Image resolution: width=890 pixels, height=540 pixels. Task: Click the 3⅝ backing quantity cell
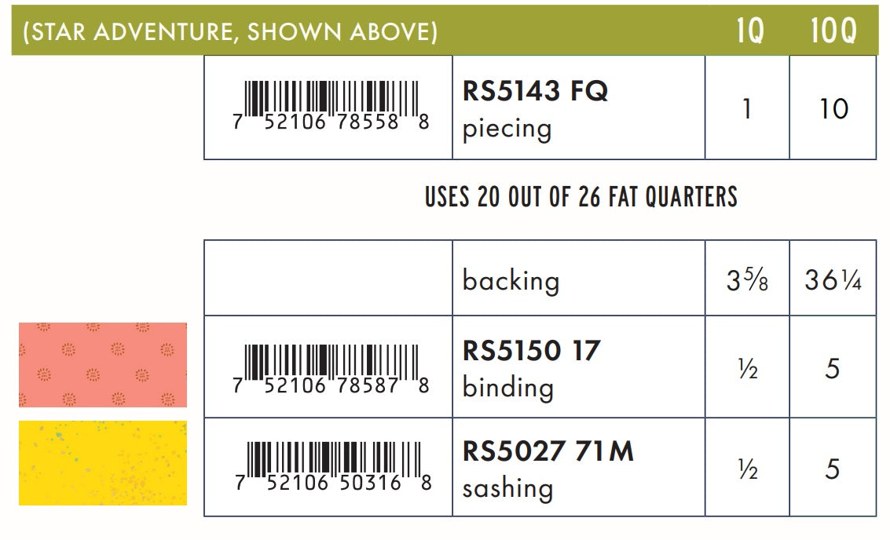[747, 280]
